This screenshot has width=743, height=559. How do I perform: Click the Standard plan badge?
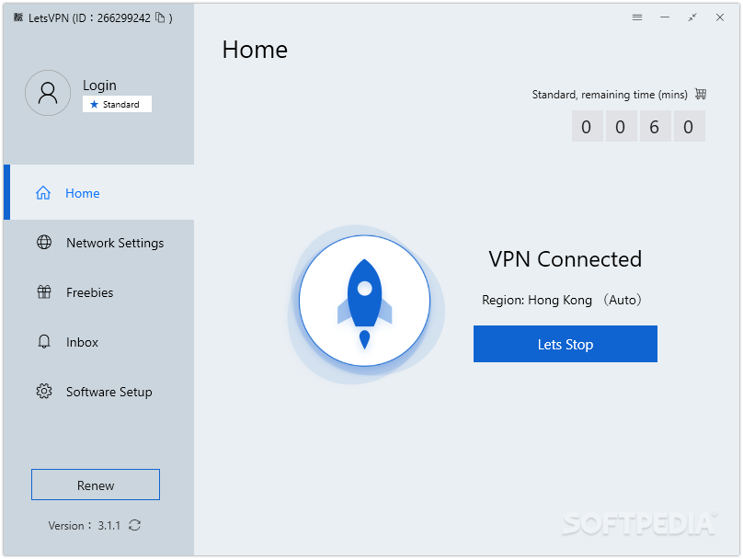click(x=117, y=105)
